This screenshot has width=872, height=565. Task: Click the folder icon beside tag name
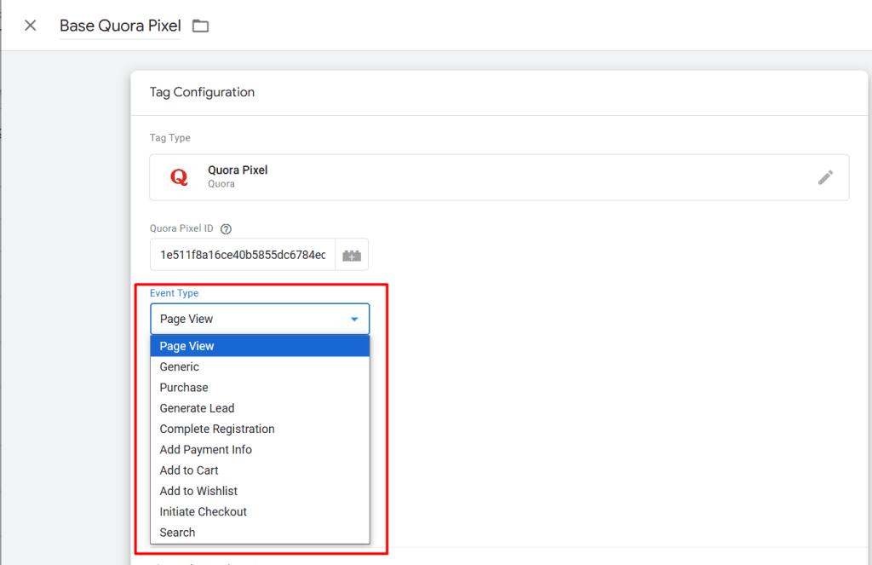pyautogui.click(x=200, y=26)
